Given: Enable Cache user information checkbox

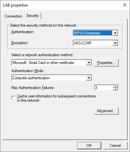Looking at the screenshot, I should coord(13,98).
